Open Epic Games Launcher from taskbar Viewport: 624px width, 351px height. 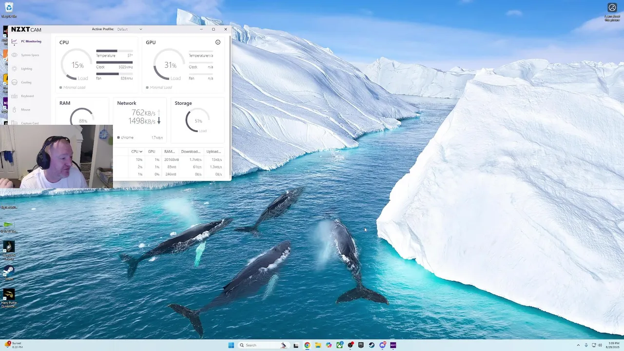(x=361, y=345)
